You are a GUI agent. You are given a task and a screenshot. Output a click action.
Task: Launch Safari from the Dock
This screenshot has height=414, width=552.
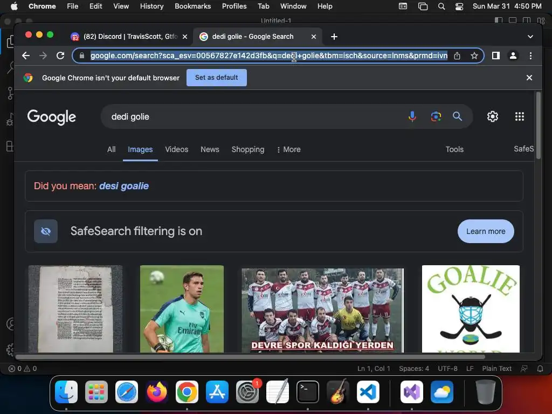(127, 392)
